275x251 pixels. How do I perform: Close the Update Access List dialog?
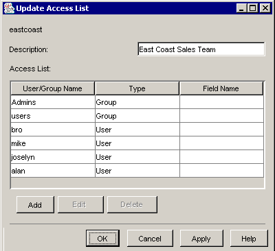click(265, 8)
